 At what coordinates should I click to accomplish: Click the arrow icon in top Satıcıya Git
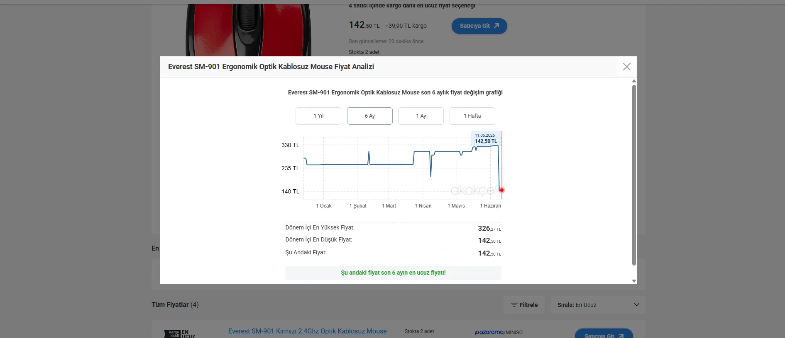point(496,26)
